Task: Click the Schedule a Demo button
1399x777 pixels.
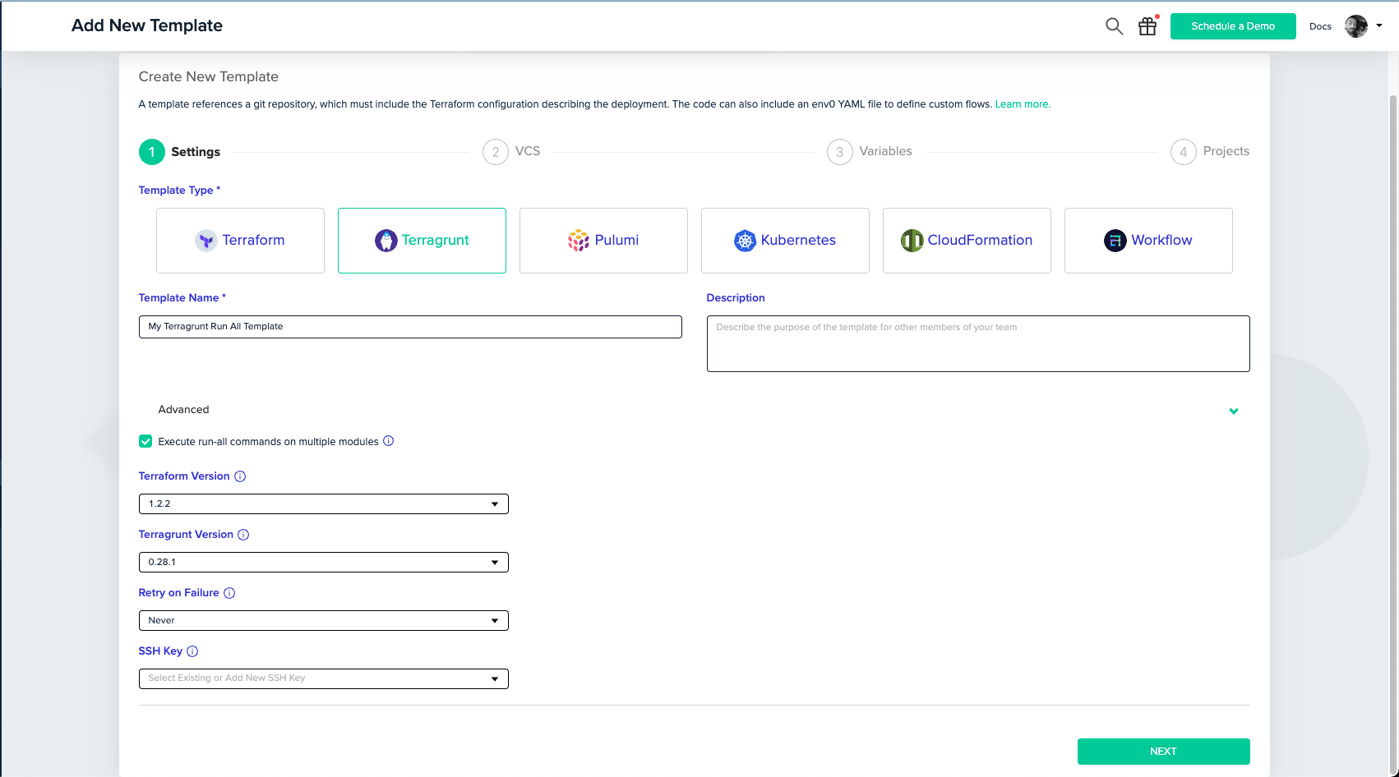Action: click(x=1233, y=26)
